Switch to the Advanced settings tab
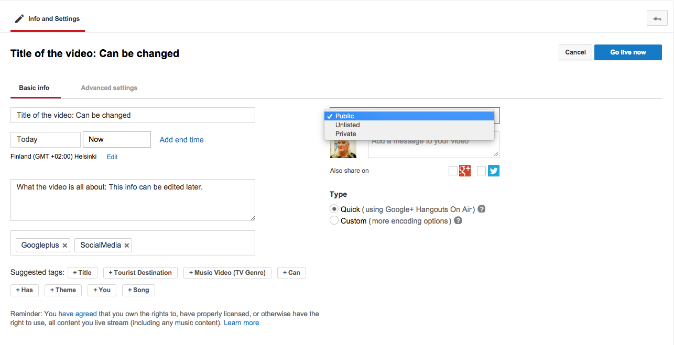 [109, 88]
